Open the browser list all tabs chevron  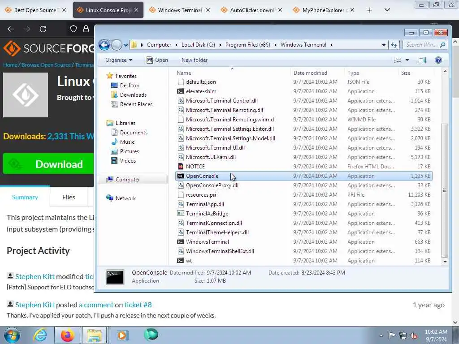pyautogui.click(x=387, y=10)
